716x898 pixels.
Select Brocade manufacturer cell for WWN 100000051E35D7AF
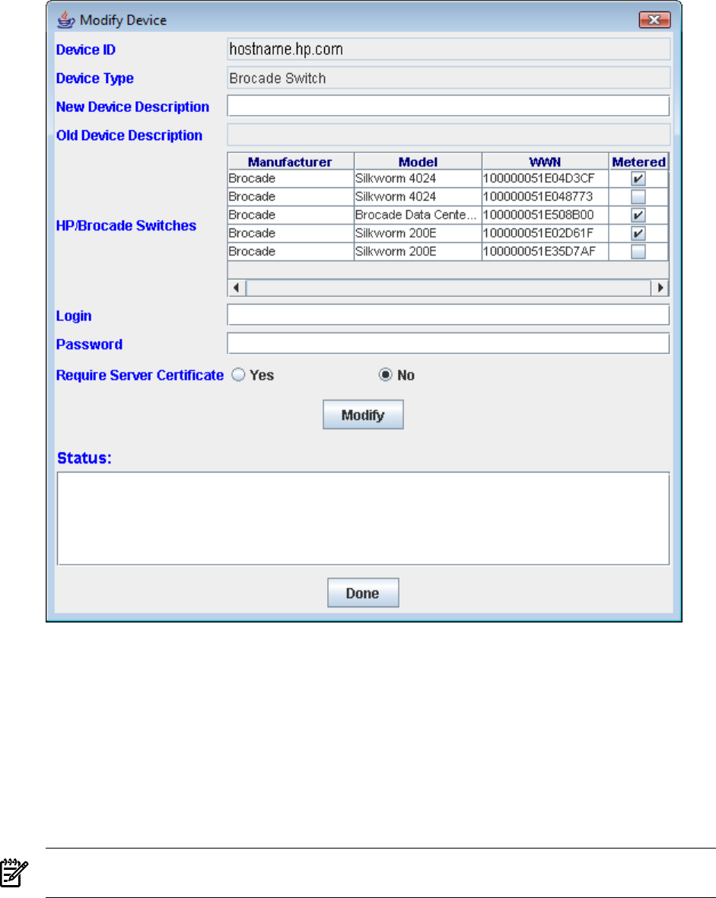(291, 252)
